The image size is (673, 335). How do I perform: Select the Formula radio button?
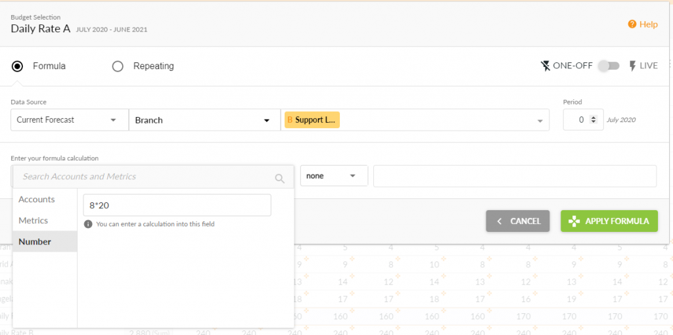coord(17,66)
